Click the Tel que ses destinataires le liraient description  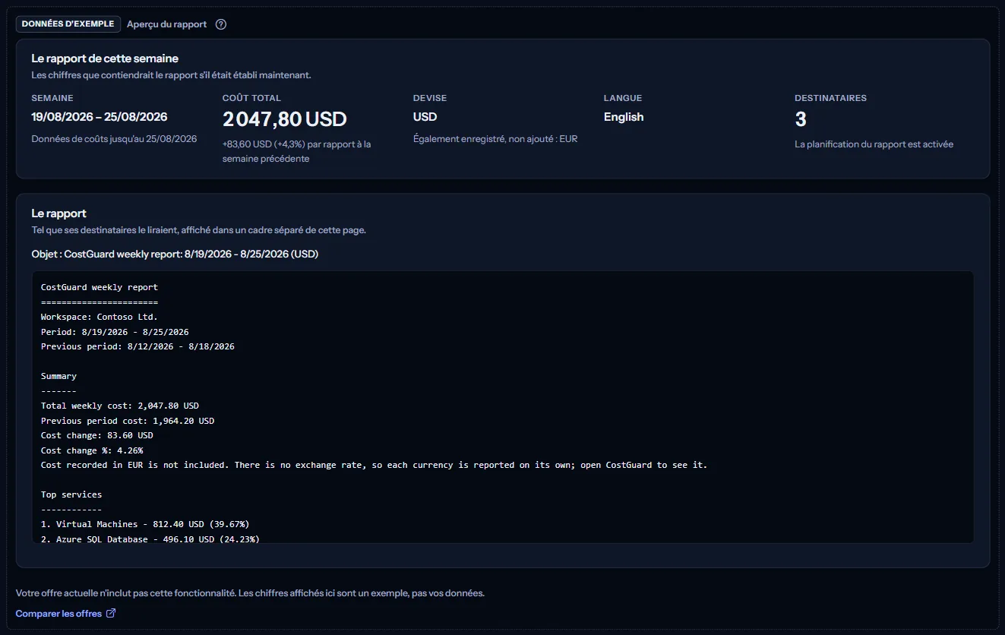pyautogui.click(x=198, y=230)
